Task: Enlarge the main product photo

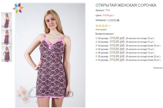Action: [50, 56]
